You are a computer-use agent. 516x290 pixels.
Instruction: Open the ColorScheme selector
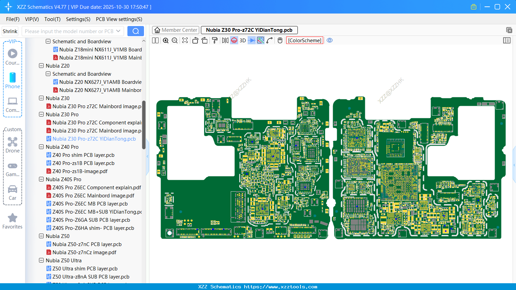point(305,41)
